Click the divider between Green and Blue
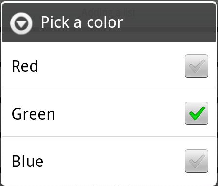The height and width of the screenshot is (186, 218). click(109, 137)
